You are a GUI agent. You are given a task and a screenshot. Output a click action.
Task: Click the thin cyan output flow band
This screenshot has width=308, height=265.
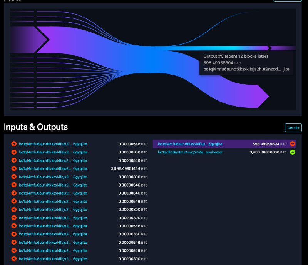(x=216, y=48)
